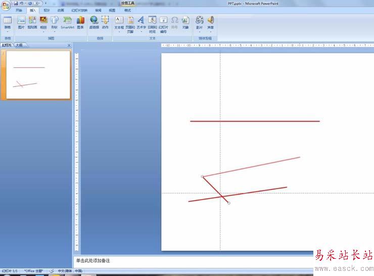374x276 pixels.
Task: Click the "Office 主题" theme indicator
Action: (x=34, y=271)
